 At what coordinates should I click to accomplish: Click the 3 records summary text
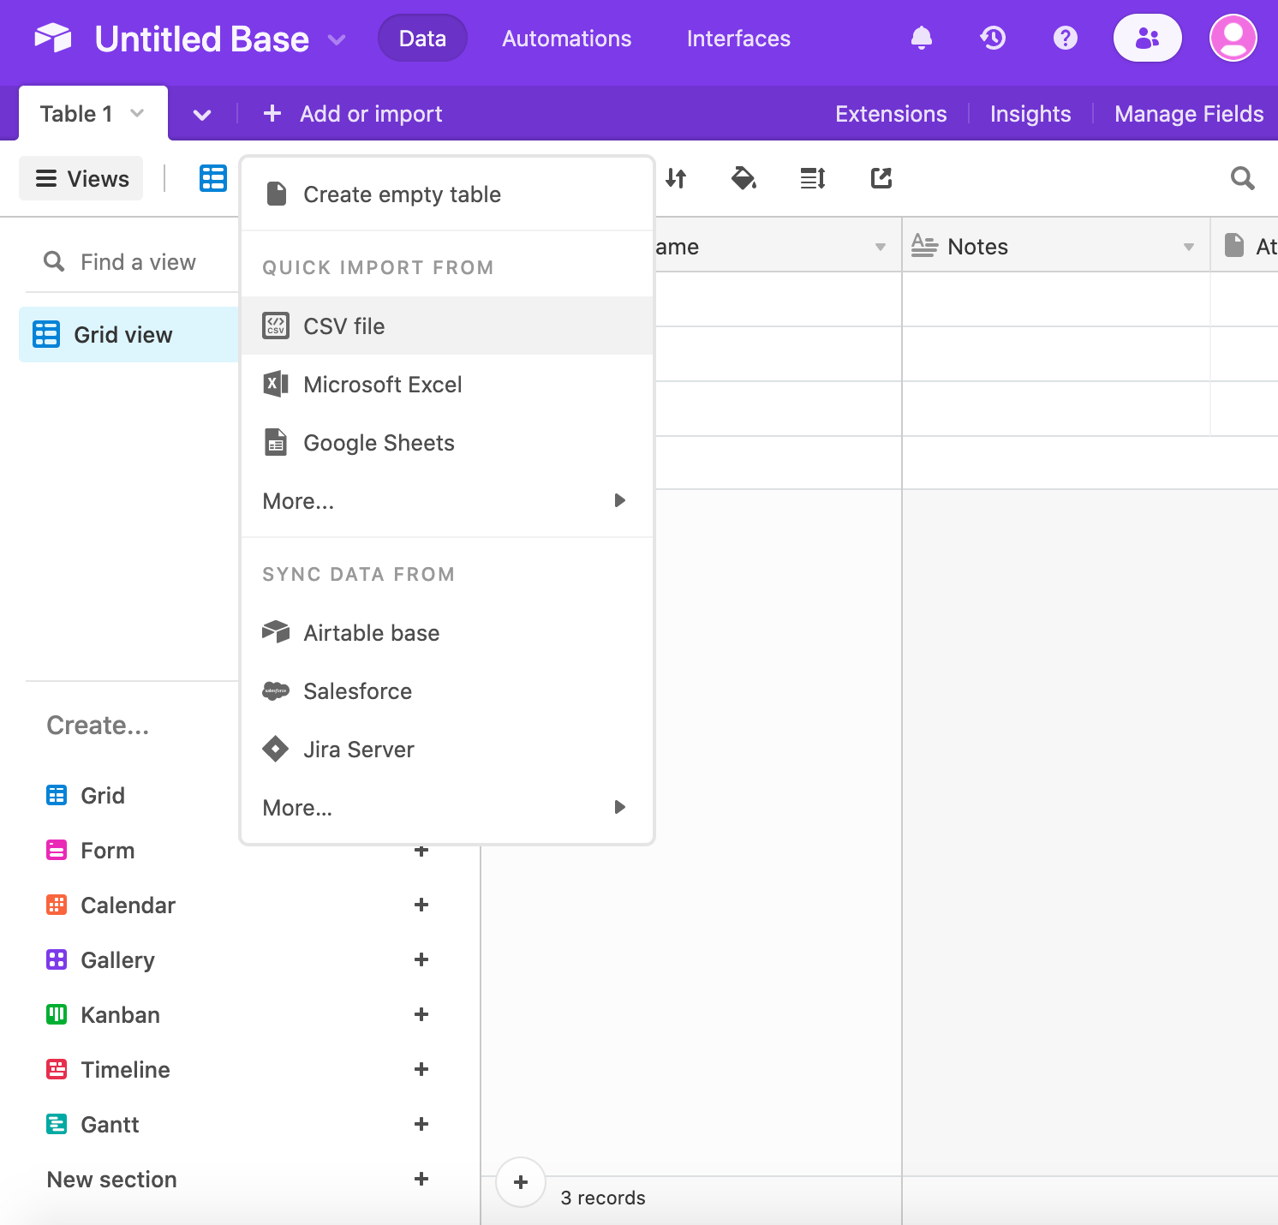[603, 1198]
